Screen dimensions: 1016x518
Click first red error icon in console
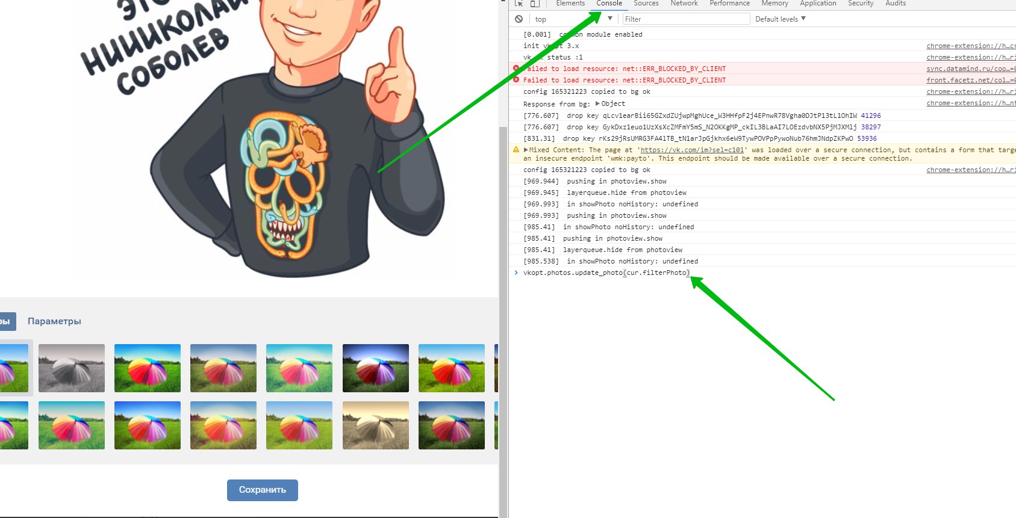coord(516,69)
